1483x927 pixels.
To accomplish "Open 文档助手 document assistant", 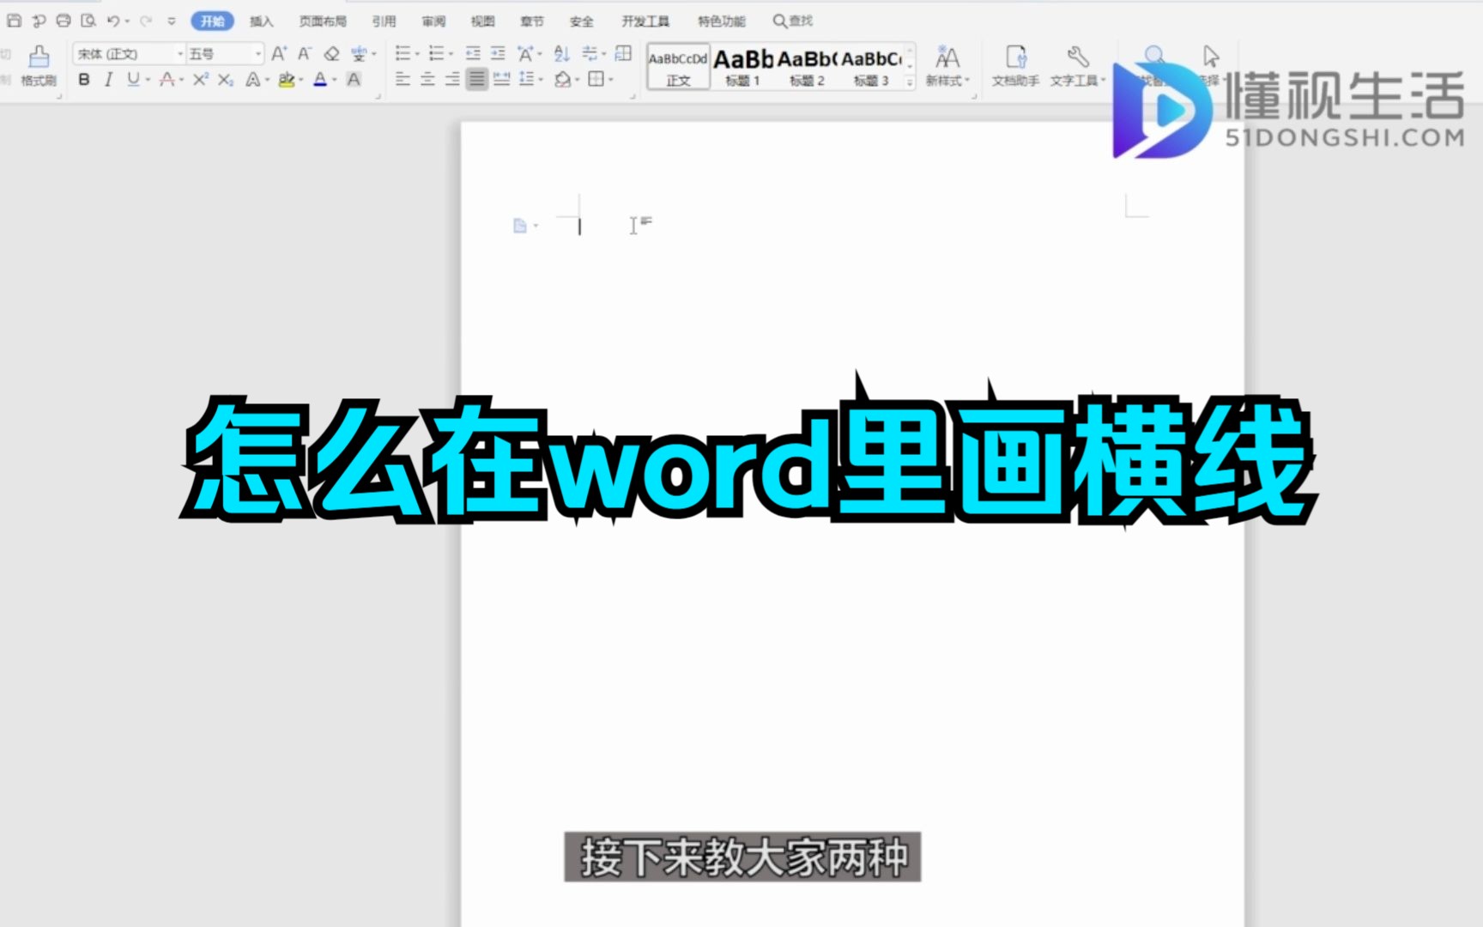I will tap(1015, 66).
